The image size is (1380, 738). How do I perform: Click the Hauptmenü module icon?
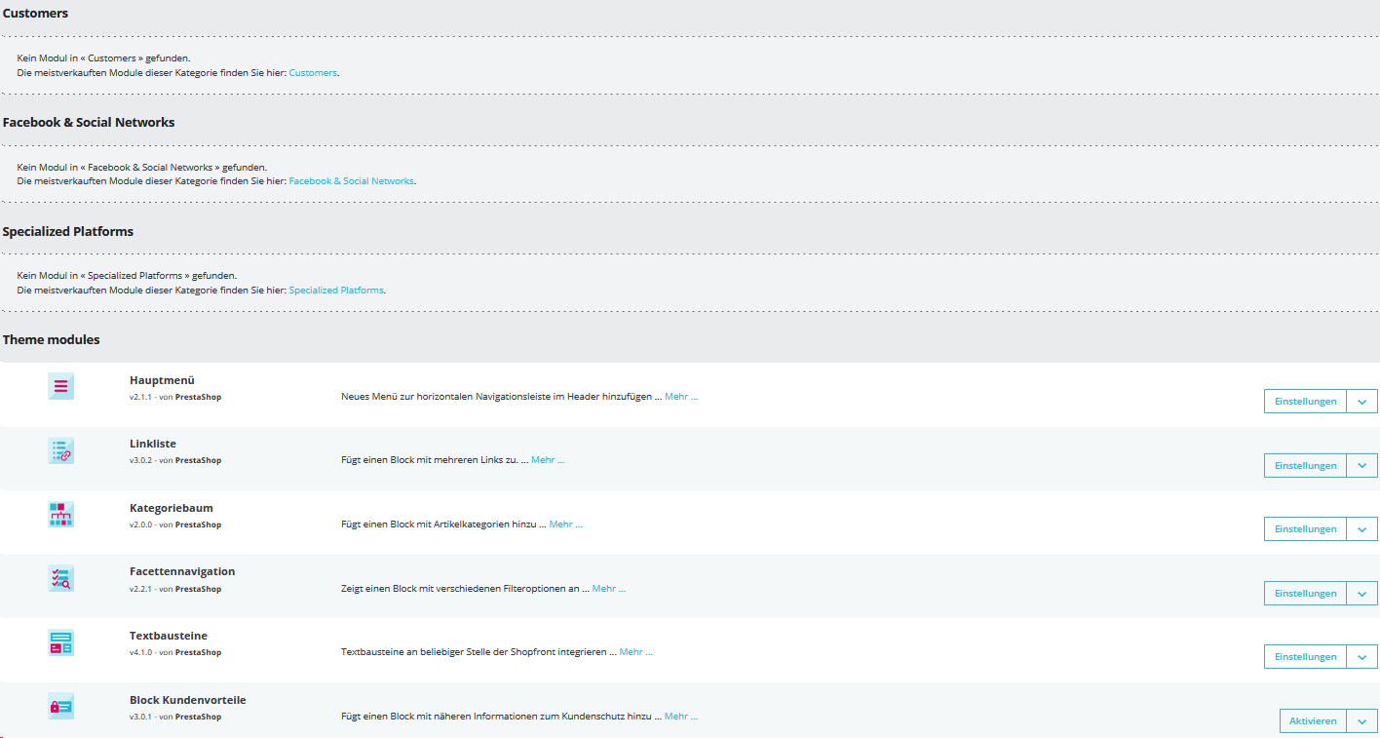point(60,386)
